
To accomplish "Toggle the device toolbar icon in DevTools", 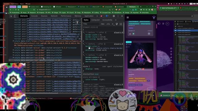I will click(x=15, y=16).
